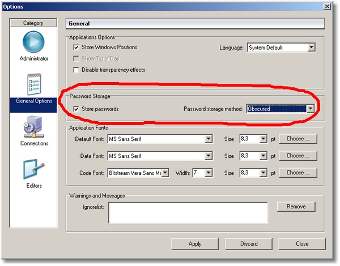Click the Remove button

tap(296, 207)
